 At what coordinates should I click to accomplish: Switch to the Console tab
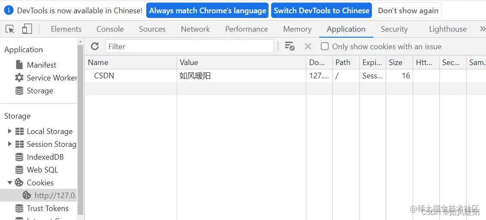[110, 29]
